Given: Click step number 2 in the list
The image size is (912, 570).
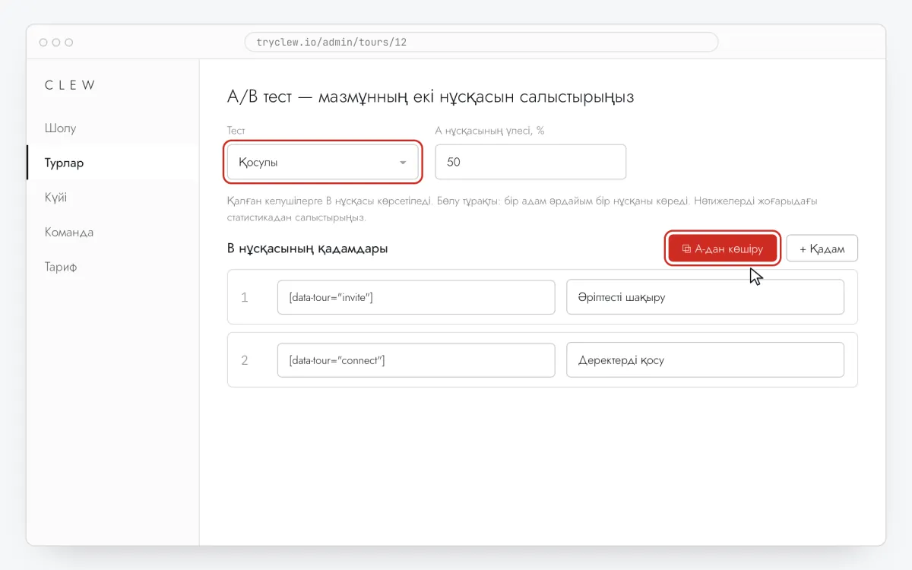Looking at the screenshot, I should (x=245, y=360).
